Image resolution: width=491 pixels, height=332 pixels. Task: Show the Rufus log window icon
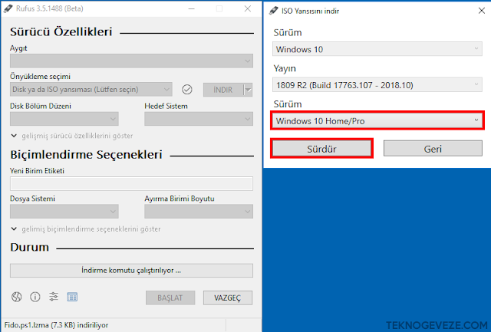tap(72, 297)
